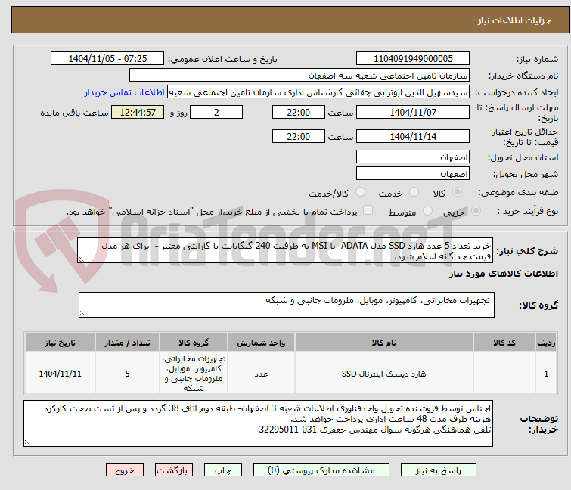Screen dimensions: 571x490
Task: Click price validity time 22:00 field
Action: click(298, 136)
